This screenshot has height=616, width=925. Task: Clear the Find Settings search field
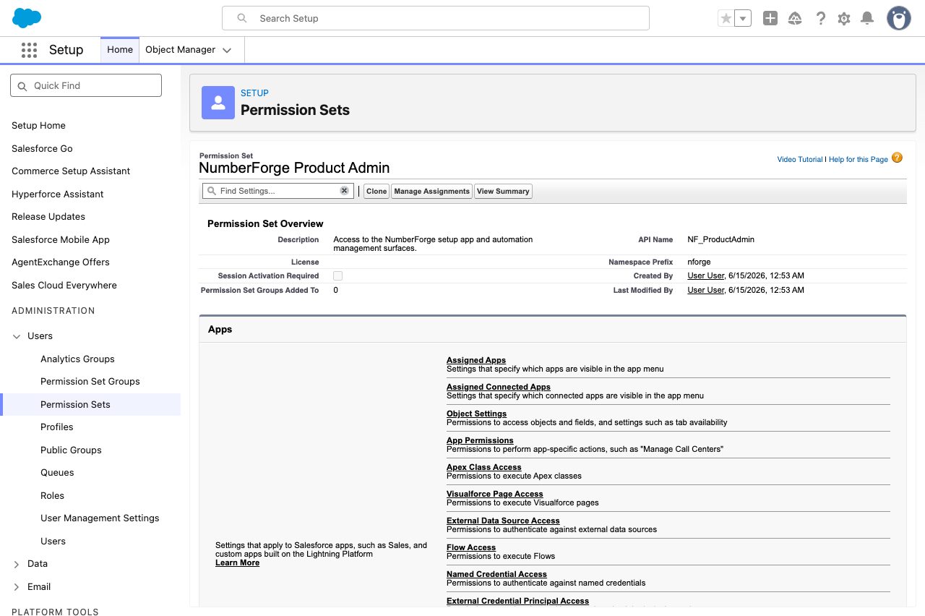[345, 191]
